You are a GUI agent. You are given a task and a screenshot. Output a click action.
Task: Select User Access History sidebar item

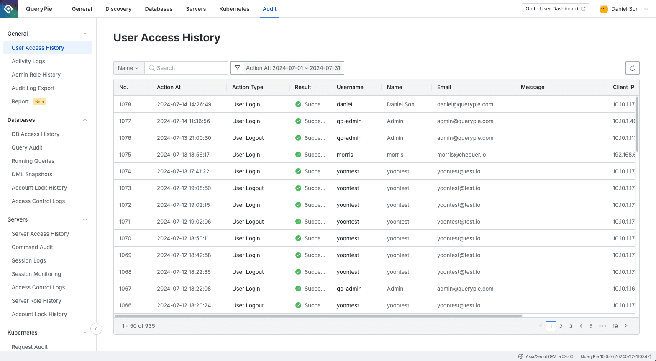[x=48, y=48]
